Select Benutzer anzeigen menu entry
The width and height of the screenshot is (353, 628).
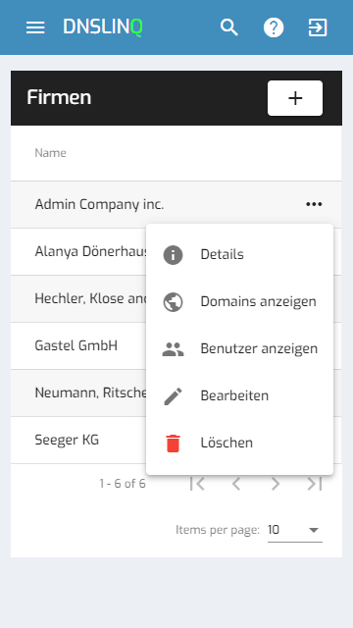click(239, 349)
